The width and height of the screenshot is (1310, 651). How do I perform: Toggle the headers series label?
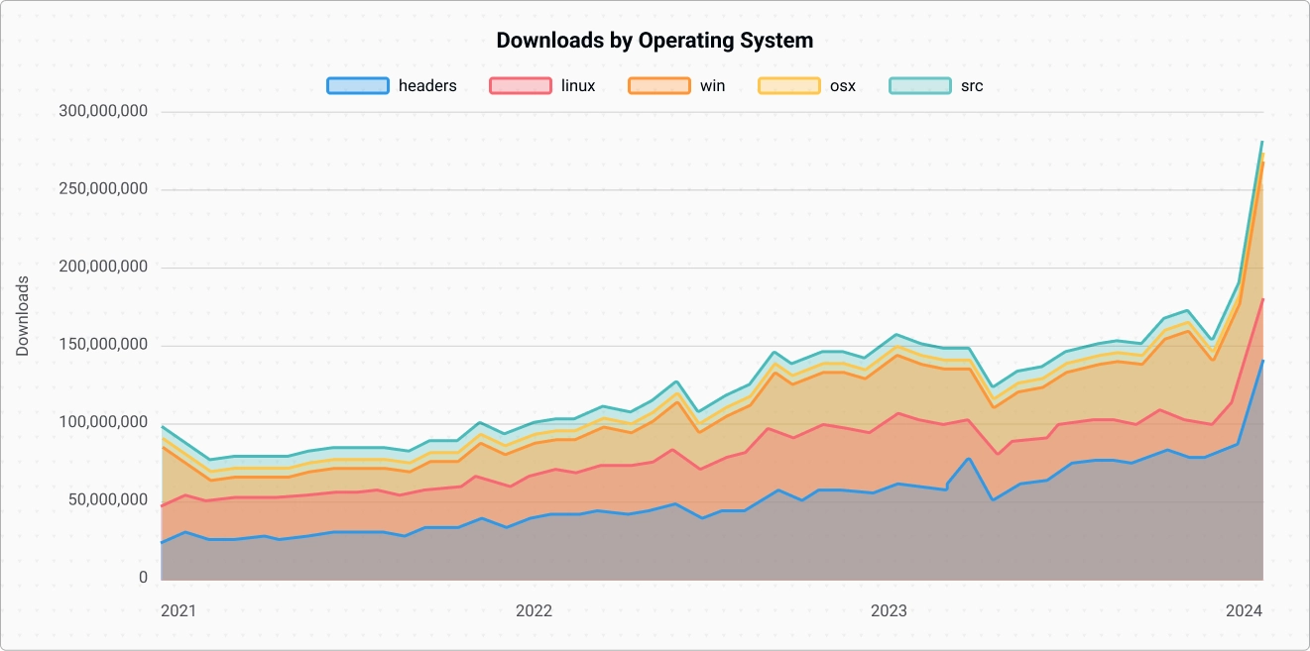pos(427,86)
